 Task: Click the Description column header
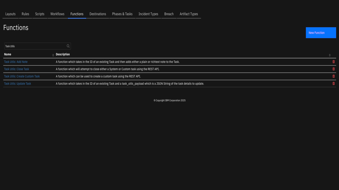pyautogui.click(x=63, y=54)
